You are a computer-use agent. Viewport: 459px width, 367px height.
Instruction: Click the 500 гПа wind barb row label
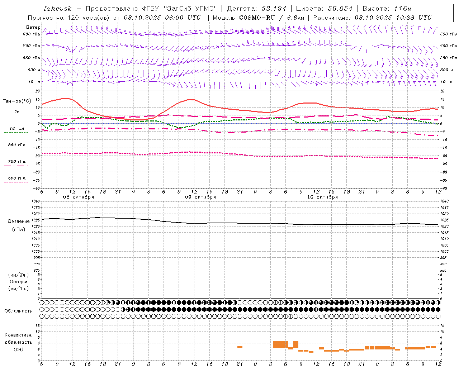tap(32, 34)
